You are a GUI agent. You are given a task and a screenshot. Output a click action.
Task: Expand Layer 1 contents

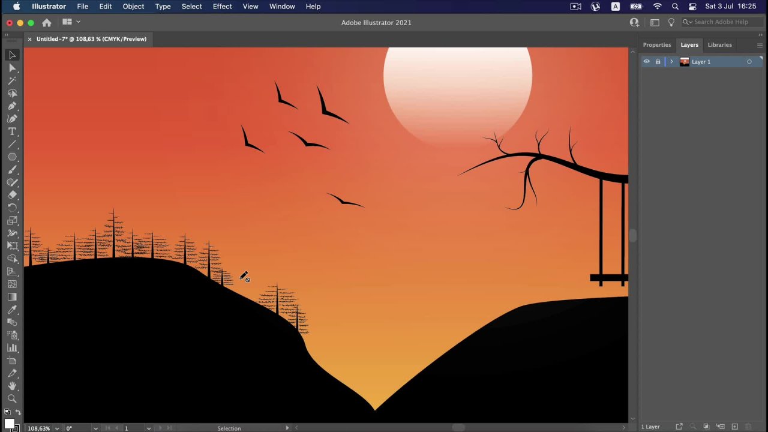pos(671,62)
